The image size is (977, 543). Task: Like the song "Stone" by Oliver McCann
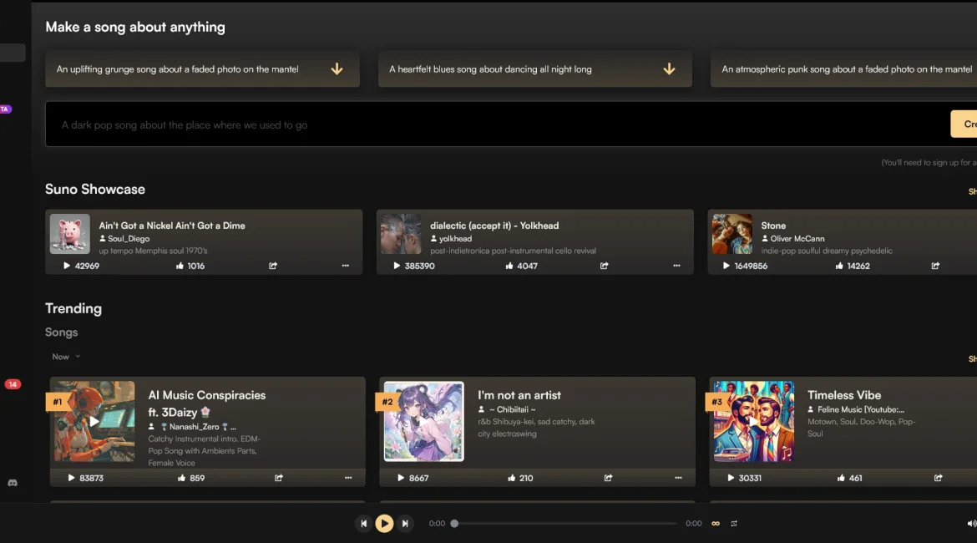(839, 266)
